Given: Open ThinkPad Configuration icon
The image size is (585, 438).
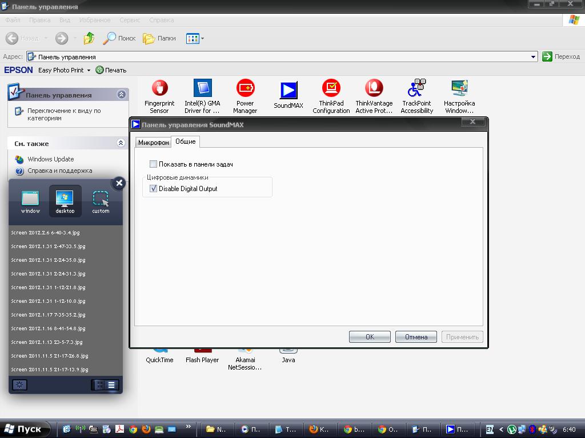Looking at the screenshot, I should coord(331,96).
